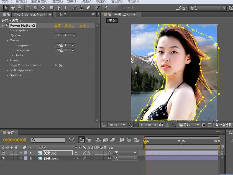Switch to the 项目 tab
This screenshot has width=233, height=175.
pyautogui.click(x=63, y=15)
